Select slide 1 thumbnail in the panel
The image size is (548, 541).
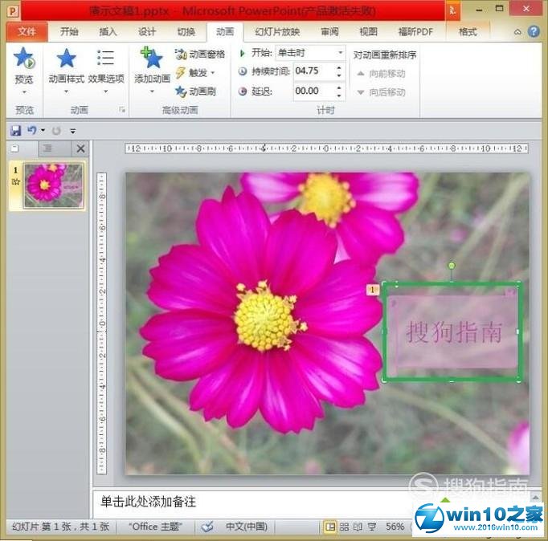(54, 185)
